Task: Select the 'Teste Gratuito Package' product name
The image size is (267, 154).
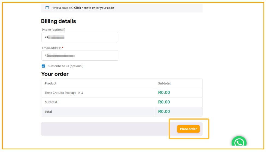Action: [x=60, y=93]
